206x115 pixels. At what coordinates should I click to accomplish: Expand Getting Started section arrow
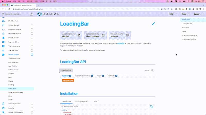pos(32,25)
